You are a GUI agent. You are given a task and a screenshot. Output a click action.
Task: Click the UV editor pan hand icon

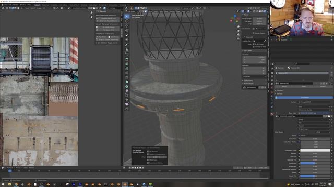pyautogui.click(x=92, y=17)
